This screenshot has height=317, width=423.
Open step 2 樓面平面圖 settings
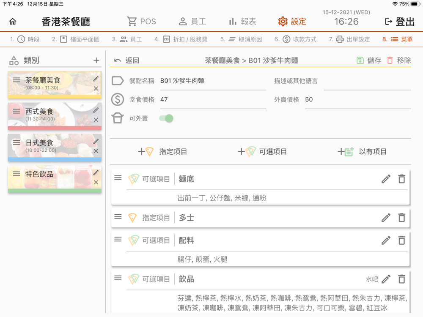click(76, 39)
